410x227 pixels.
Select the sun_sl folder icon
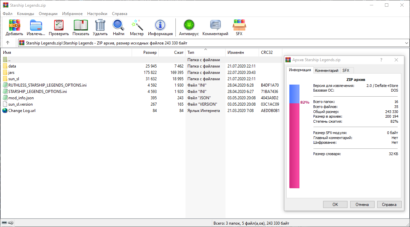[x=5, y=79]
